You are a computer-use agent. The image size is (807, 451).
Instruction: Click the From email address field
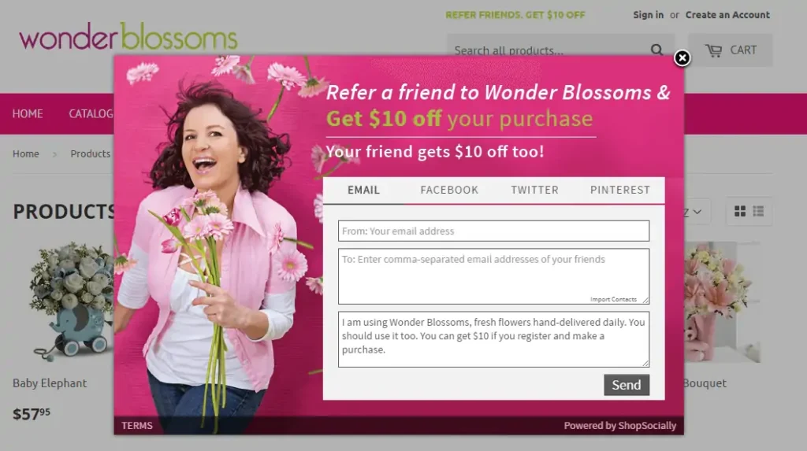[x=493, y=231]
